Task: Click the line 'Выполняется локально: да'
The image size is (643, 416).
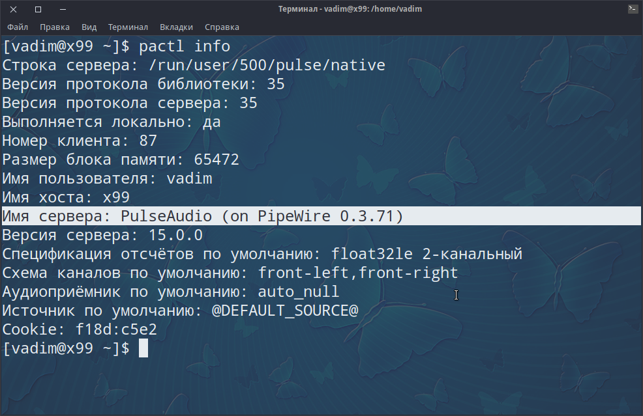Action: click(x=112, y=122)
